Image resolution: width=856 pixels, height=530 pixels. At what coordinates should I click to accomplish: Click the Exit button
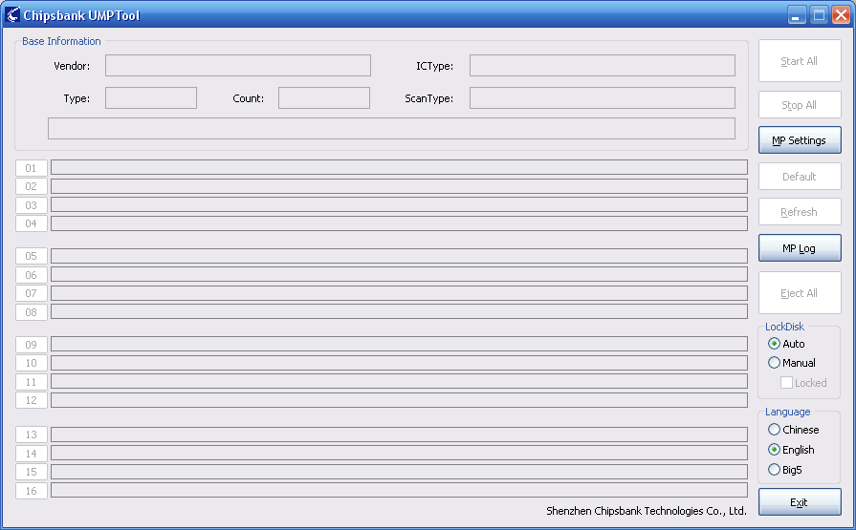(x=800, y=502)
